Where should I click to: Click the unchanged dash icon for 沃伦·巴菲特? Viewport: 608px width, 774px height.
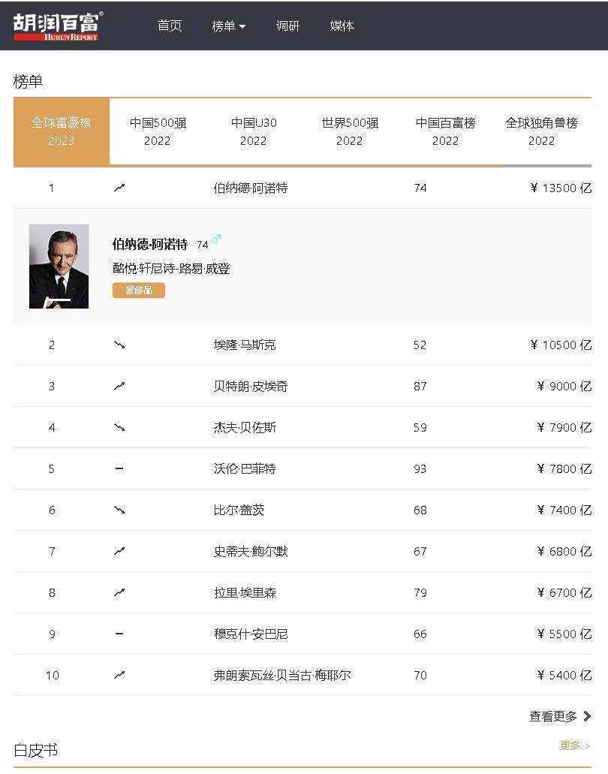coord(119,469)
